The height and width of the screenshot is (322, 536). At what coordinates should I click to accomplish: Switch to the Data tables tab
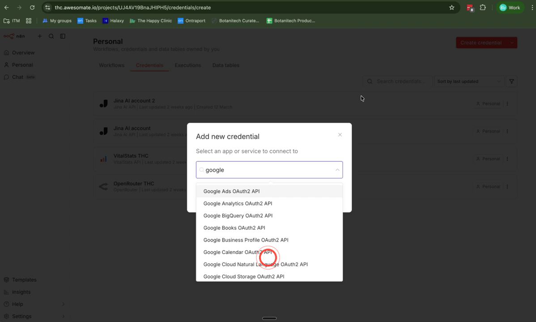225,65
